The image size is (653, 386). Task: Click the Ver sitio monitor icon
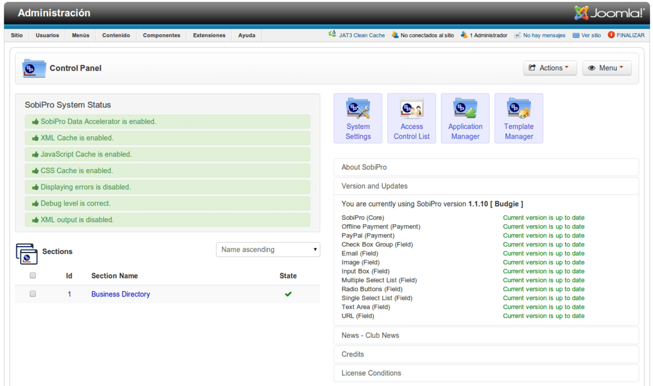point(576,36)
